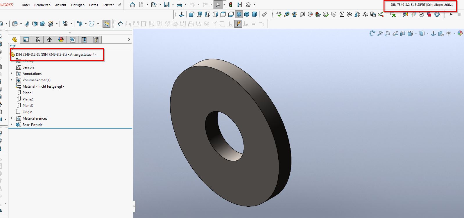Click the Zoom to Fit magnifier icon
Viewport: 464px width, 218px height.
click(380, 34)
